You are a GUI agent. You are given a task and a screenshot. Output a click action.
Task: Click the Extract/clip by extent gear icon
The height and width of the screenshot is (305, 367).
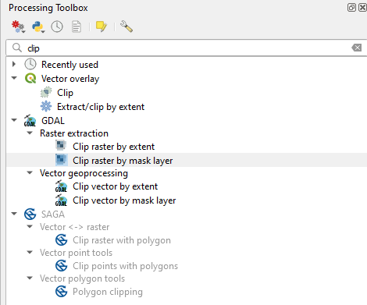click(46, 106)
